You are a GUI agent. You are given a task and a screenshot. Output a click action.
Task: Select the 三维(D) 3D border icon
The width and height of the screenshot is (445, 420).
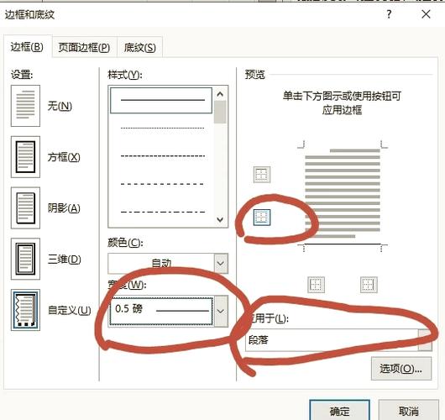pyautogui.click(x=25, y=259)
